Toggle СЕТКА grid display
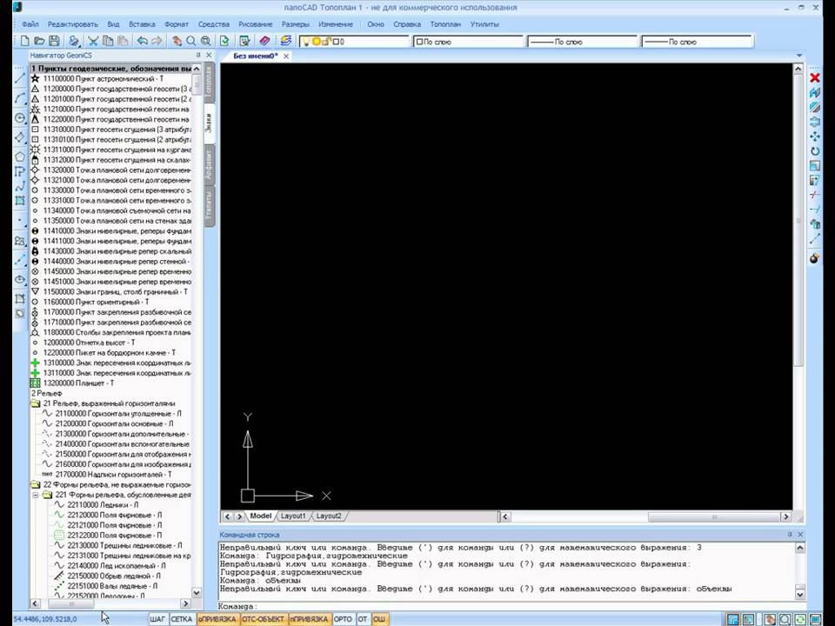Viewport: 835px width, 626px height. point(182,619)
